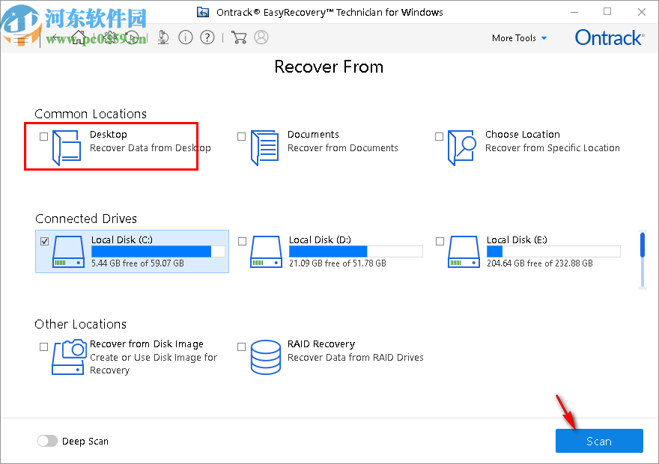Screen dimensions: 659x464
Task: Uncheck Local Disk (C:)
Action: (x=43, y=240)
